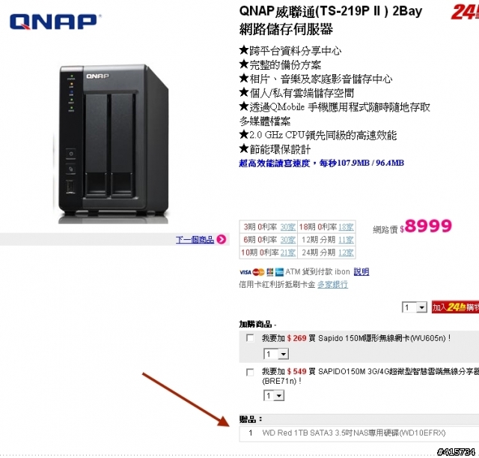Click 18家 link for 18期 0利率
The width and height of the screenshot is (479, 458).
click(x=346, y=227)
